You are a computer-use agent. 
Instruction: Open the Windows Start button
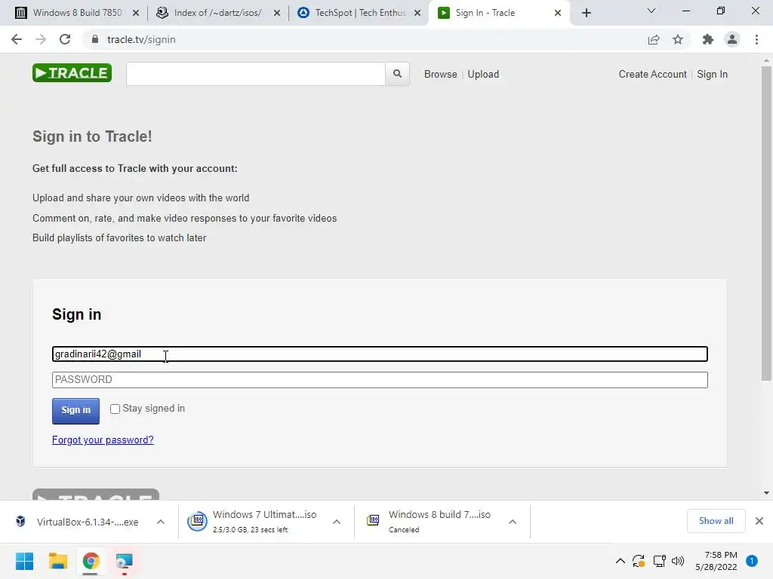tap(25, 561)
